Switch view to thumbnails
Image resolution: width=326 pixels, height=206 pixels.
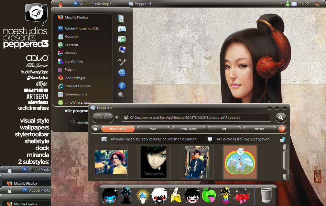click(x=118, y=129)
